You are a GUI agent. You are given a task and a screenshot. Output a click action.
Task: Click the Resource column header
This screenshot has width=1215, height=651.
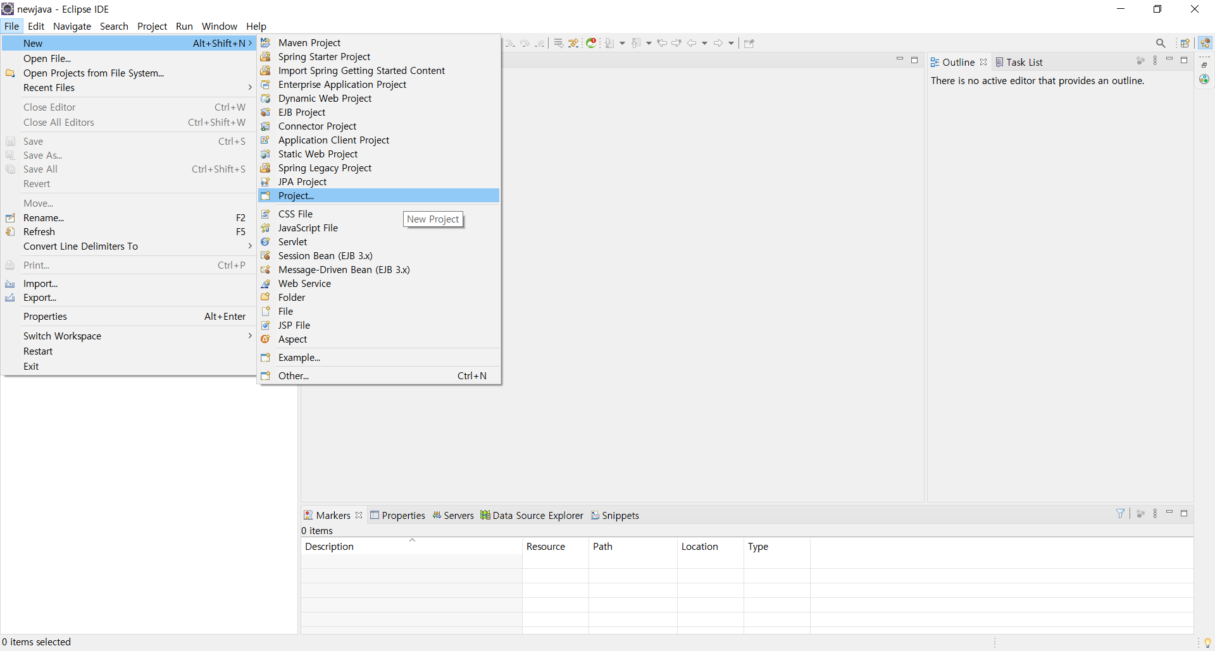click(556, 546)
